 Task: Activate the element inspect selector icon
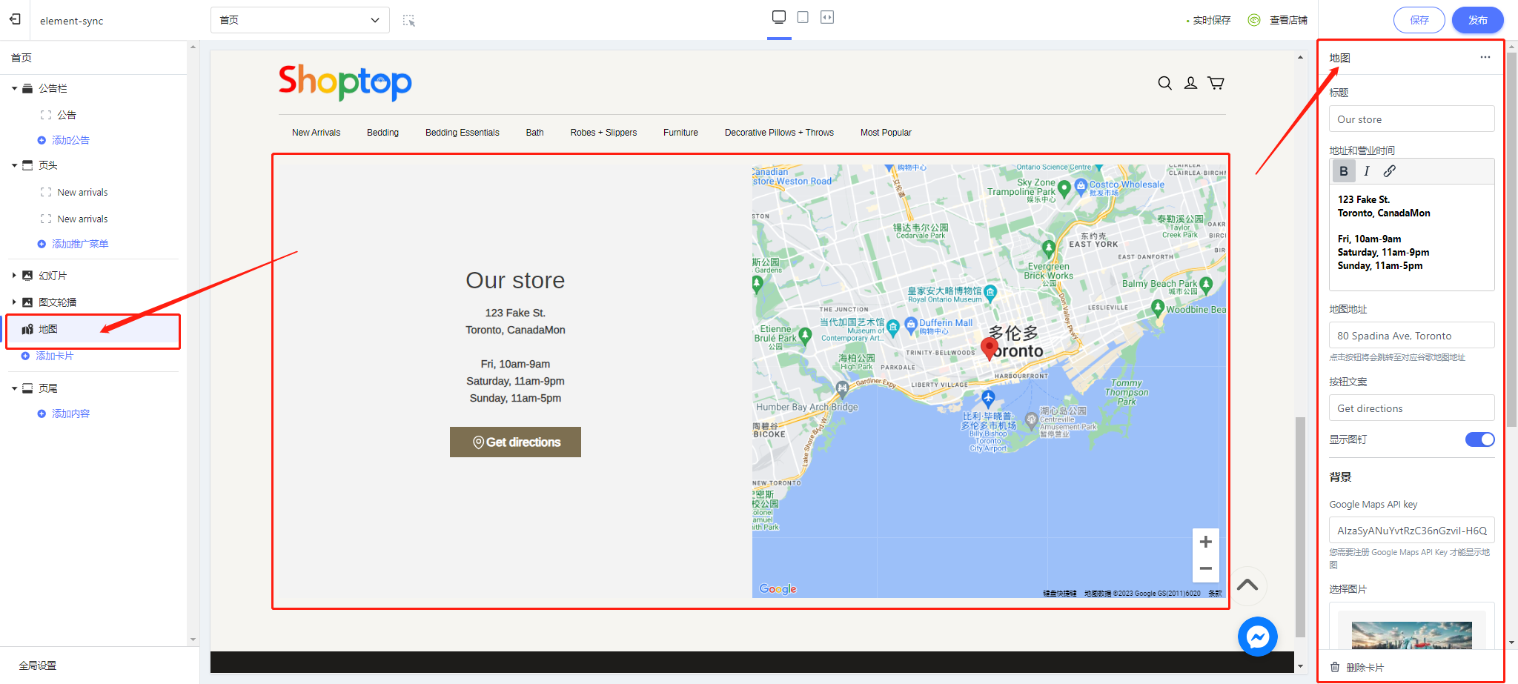point(408,20)
